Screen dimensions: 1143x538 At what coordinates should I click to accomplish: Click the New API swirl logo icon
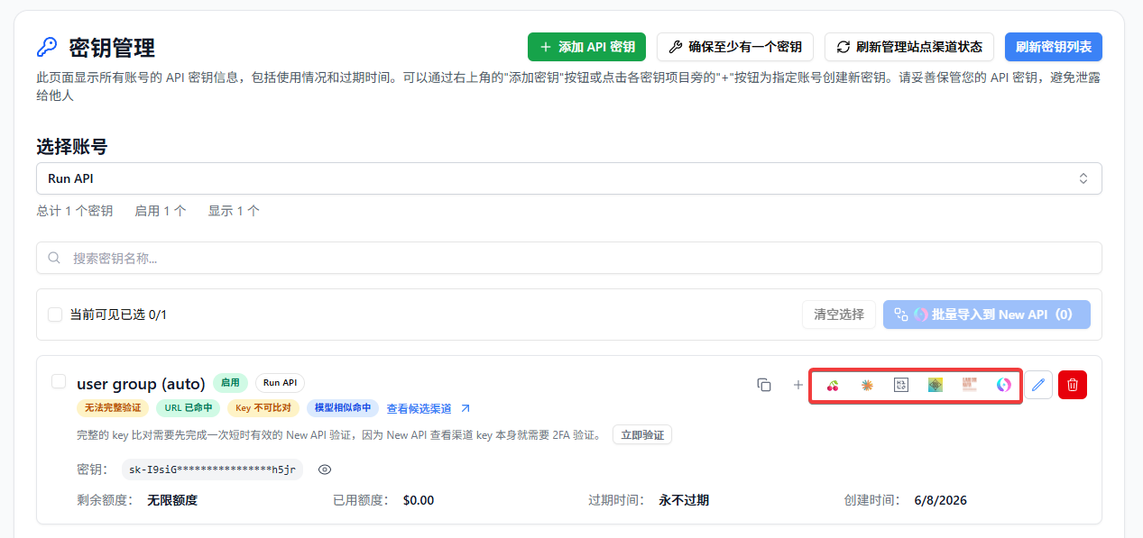(x=1004, y=385)
